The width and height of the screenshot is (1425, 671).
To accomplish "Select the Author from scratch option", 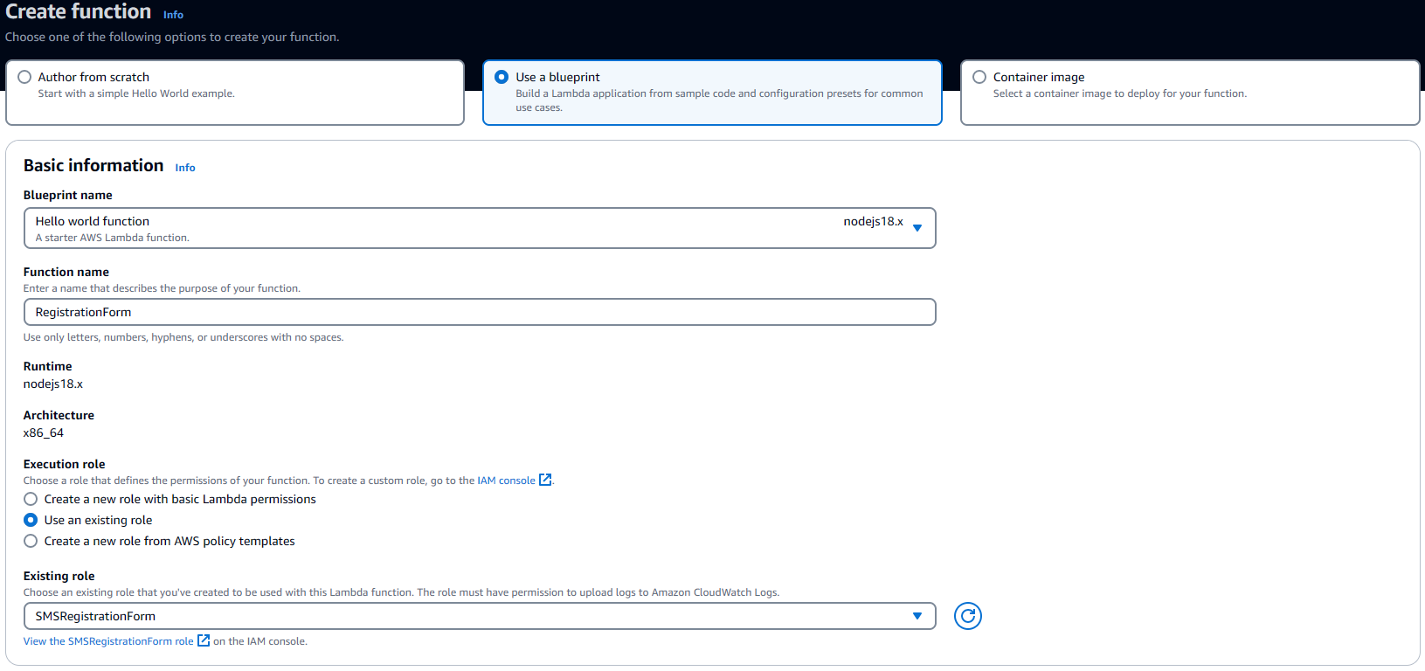I will [24, 77].
